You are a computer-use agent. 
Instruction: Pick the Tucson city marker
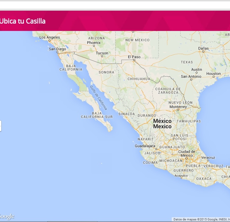pyautogui.click(x=102, y=56)
